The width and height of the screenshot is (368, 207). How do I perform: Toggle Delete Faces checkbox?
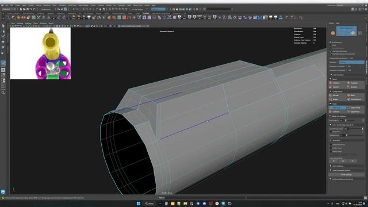[331, 148]
